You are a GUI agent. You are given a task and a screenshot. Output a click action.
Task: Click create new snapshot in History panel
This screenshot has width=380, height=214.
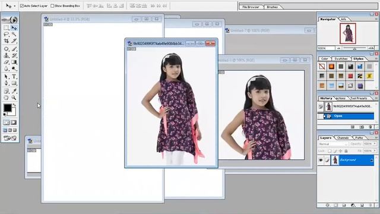click(362, 127)
